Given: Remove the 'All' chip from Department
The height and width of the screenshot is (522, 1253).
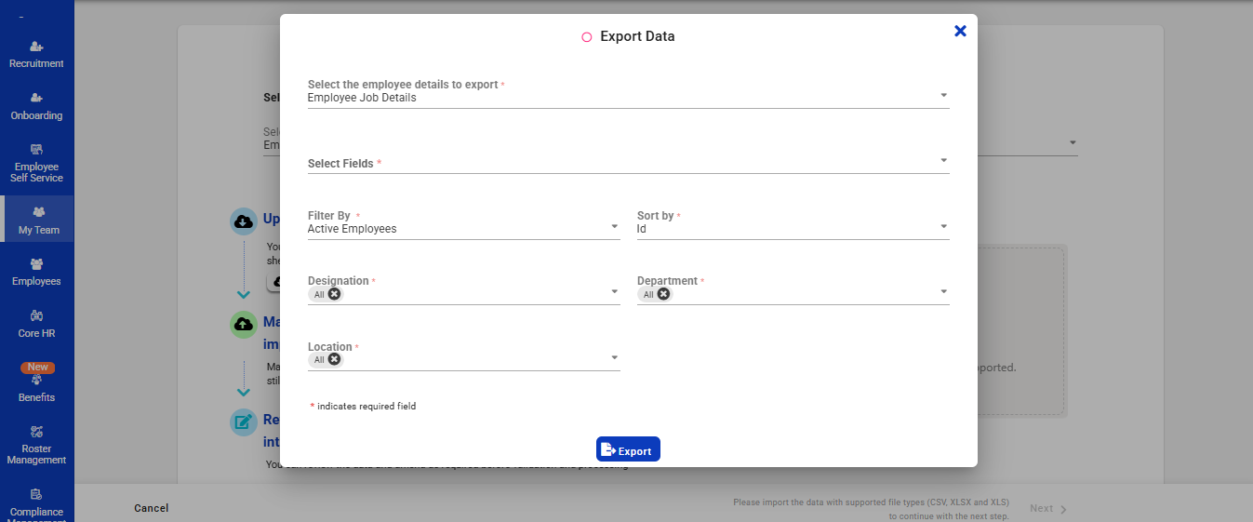Looking at the screenshot, I should tap(663, 294).
